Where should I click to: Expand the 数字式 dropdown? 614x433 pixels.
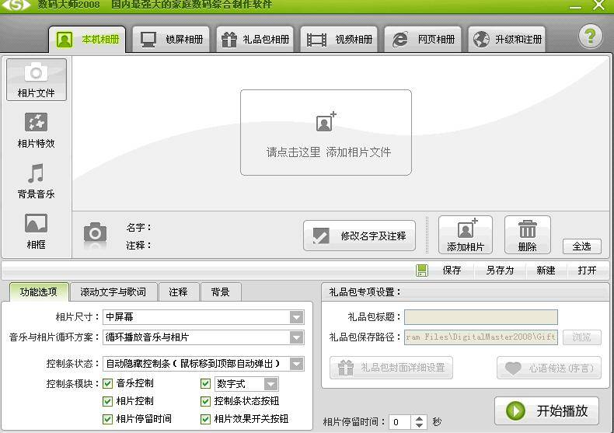coord(270,384)
